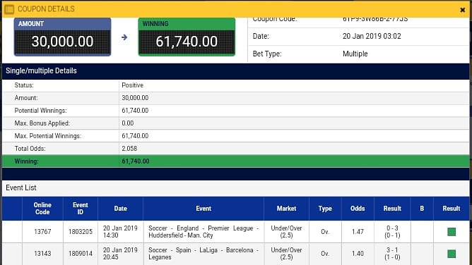Click the Status value Positive
The width and height of the screenshot is (472, 265).
click(x=132, y=85)
